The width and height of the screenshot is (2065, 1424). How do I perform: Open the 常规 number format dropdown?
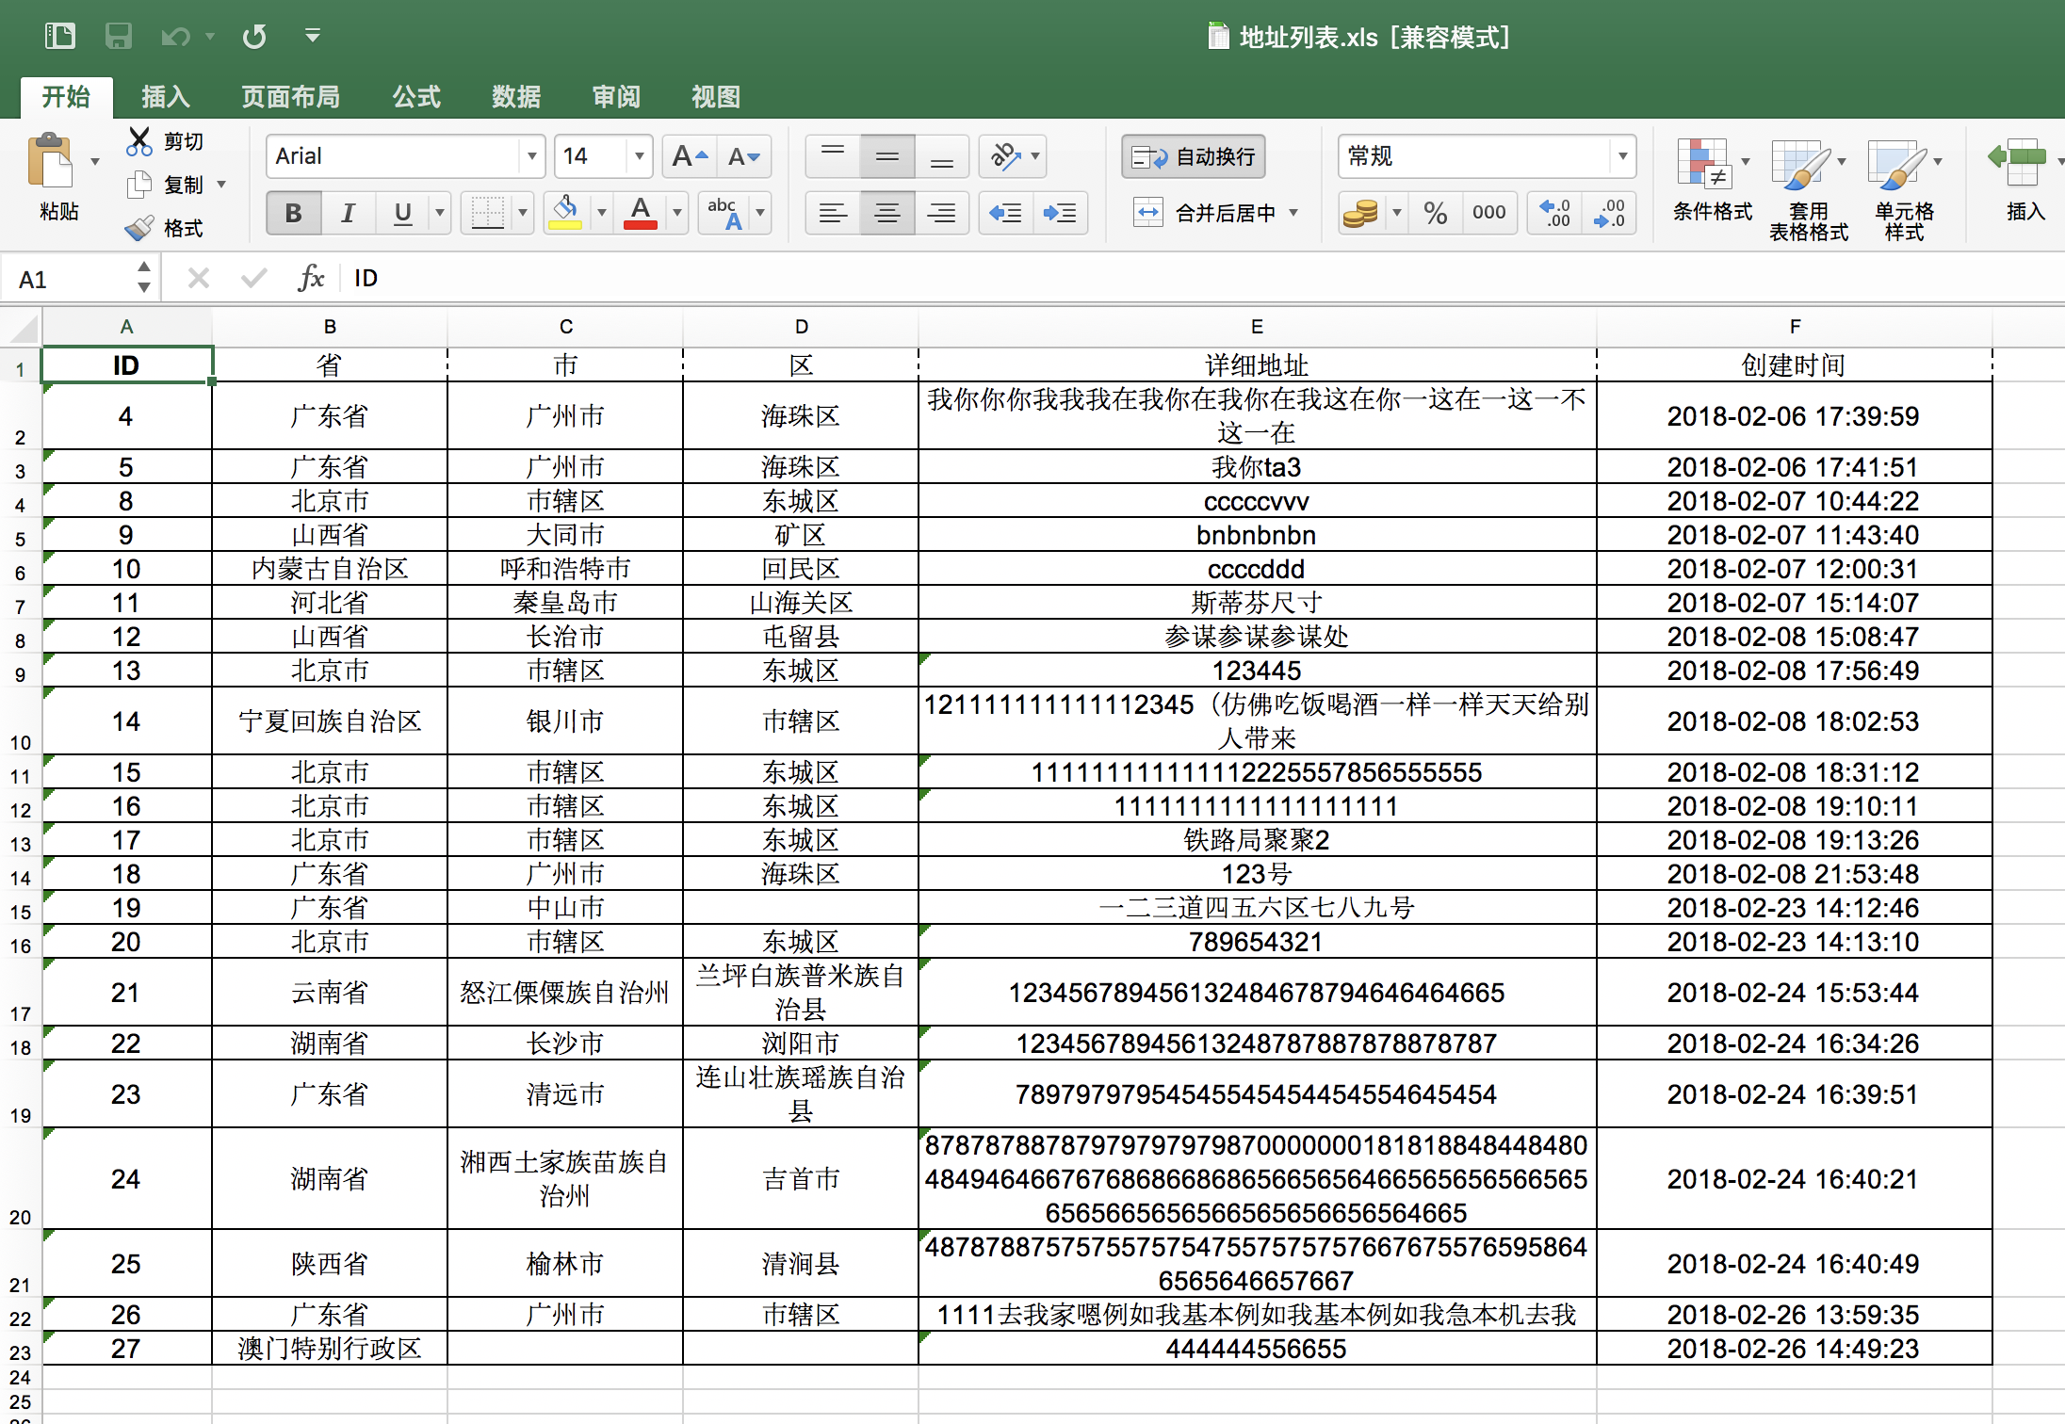[1622, 156]
